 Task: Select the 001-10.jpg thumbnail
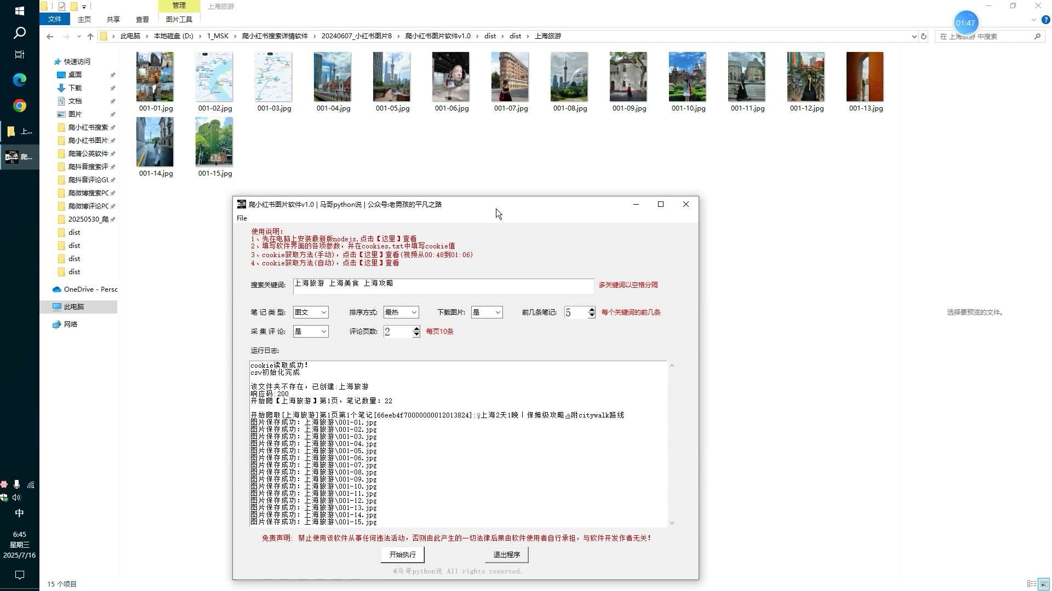688,77
